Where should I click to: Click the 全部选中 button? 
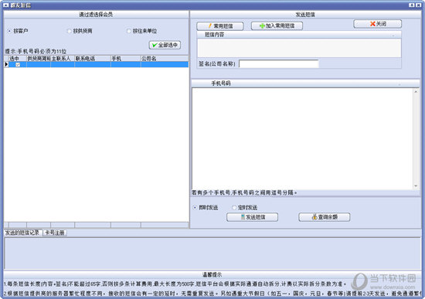pyautogui.click(x=165, y=45)
